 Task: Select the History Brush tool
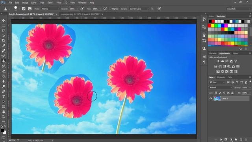pos(4,66)
